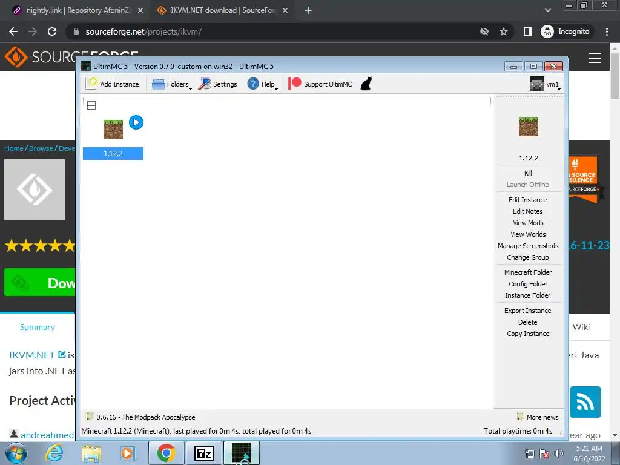Reload the SourceForge page
This screenshot has width=620, height=465.
[52, 31]
